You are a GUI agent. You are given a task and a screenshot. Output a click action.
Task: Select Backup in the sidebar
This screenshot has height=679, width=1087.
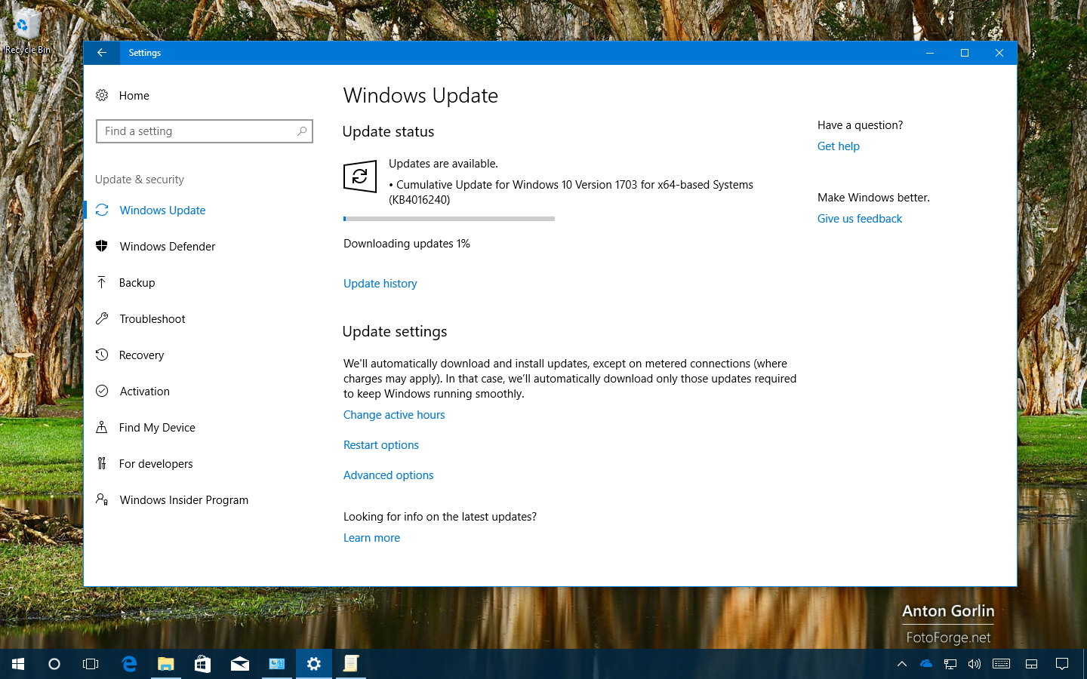coord(137,283)
